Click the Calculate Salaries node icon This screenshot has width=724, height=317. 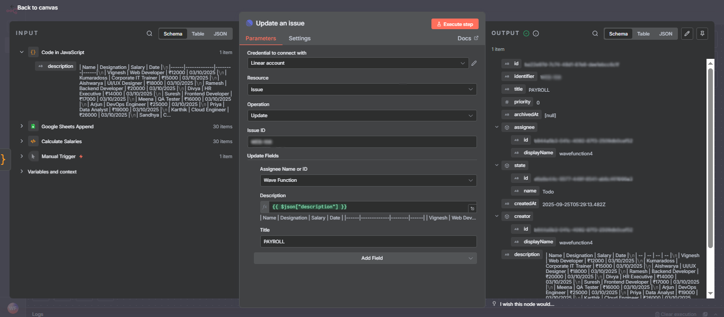[32, 141]
